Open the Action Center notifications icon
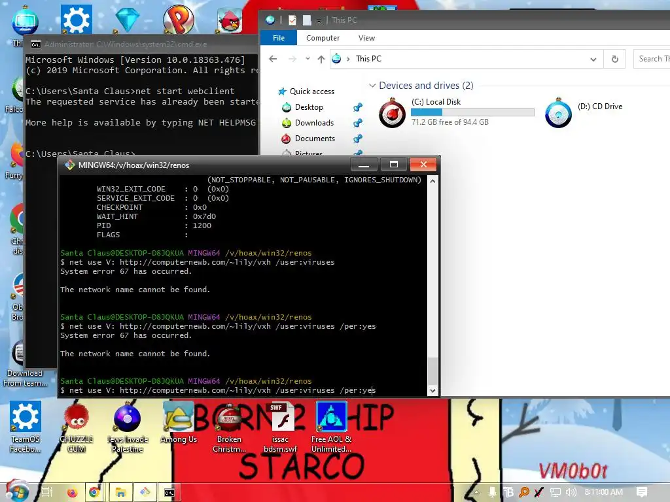 pos(641,492)
